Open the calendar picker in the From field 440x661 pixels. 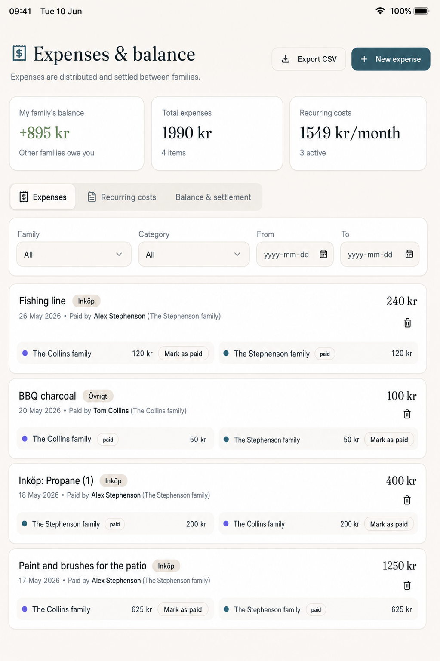[323, 254]
